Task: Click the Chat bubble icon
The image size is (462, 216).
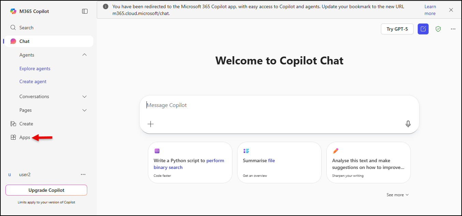Action: [13, 41]
